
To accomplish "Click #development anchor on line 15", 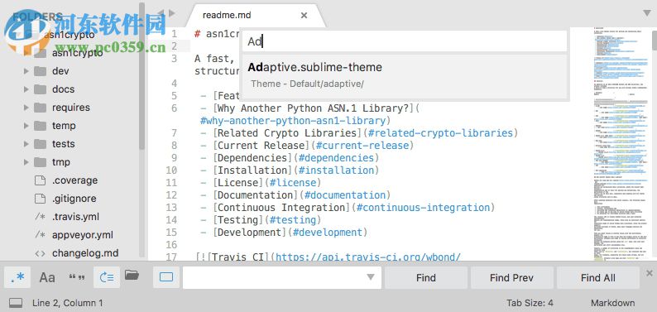I will click(x=327, y=233).
